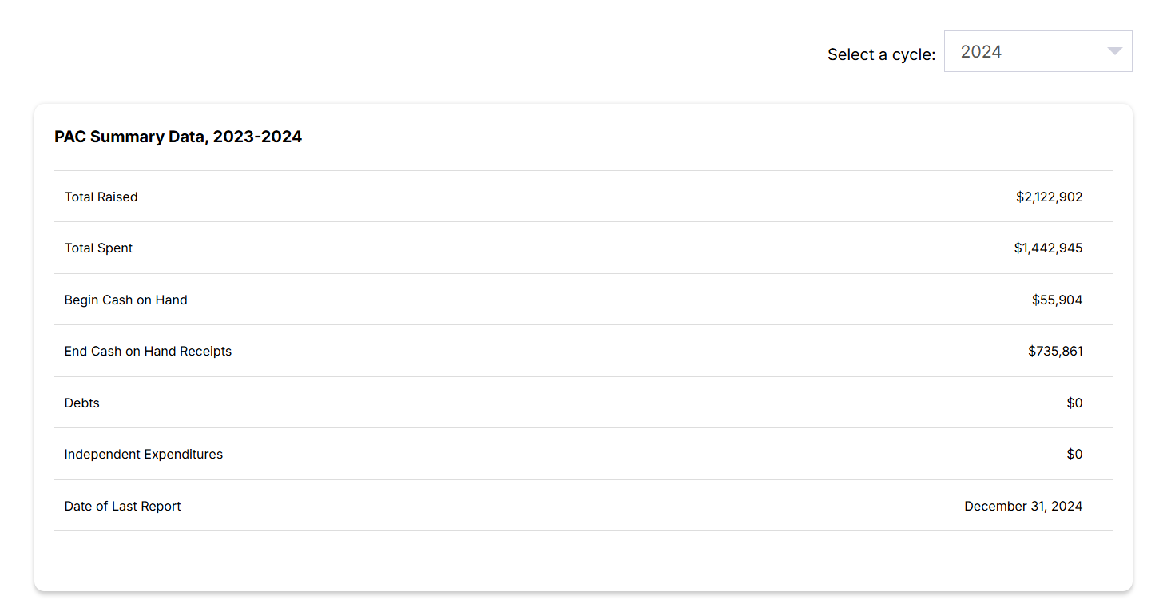Click the $0 value in Debts row
The width and height of the screenshot is (1171, 600).
click(x=1074, y=403)
